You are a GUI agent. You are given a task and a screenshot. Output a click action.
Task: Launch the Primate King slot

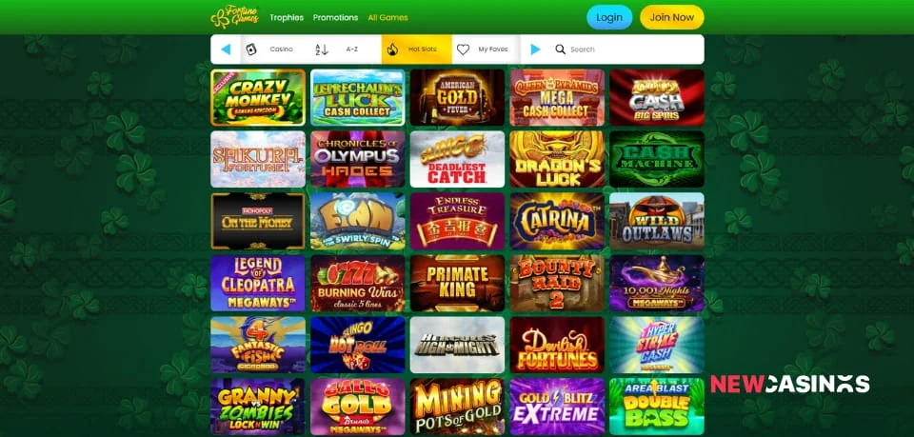(x=458, y=283)
